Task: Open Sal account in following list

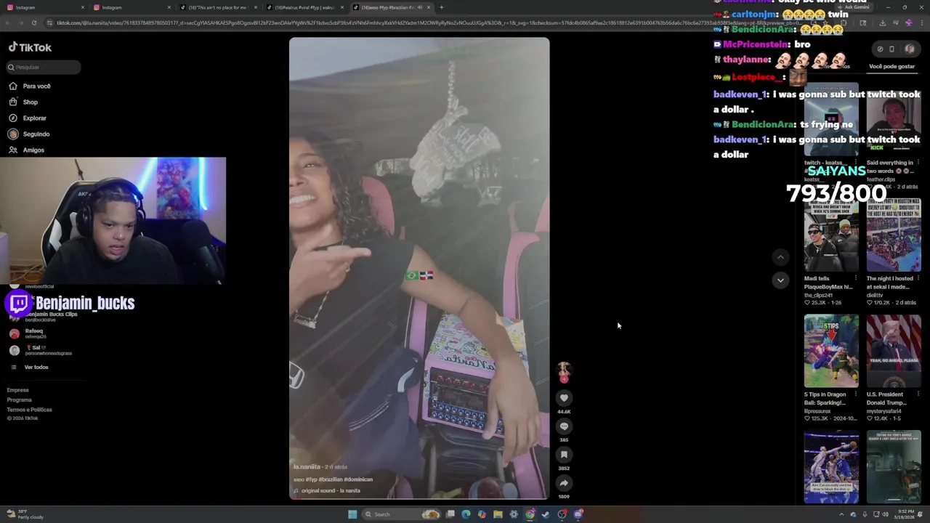Action: click(40, 350)
